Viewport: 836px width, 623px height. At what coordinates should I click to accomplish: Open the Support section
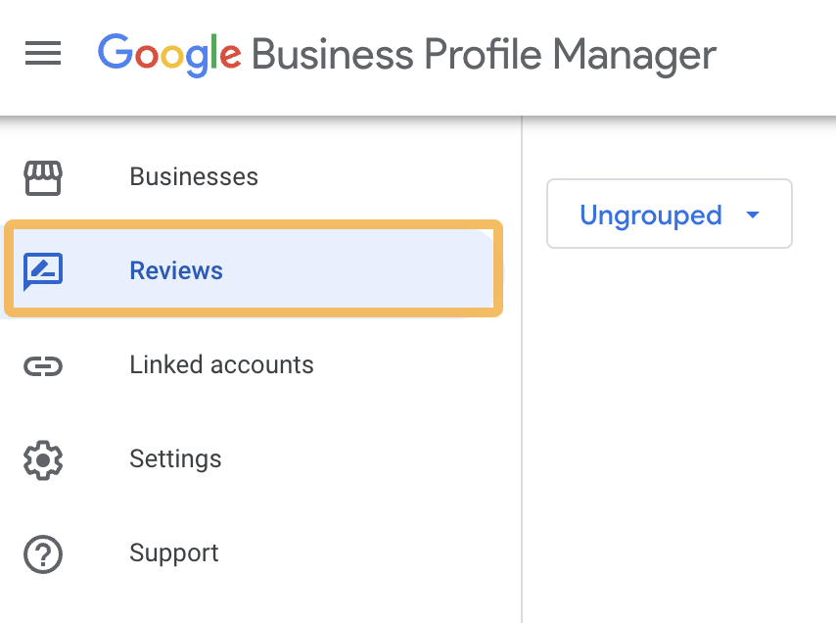(173, 552)
